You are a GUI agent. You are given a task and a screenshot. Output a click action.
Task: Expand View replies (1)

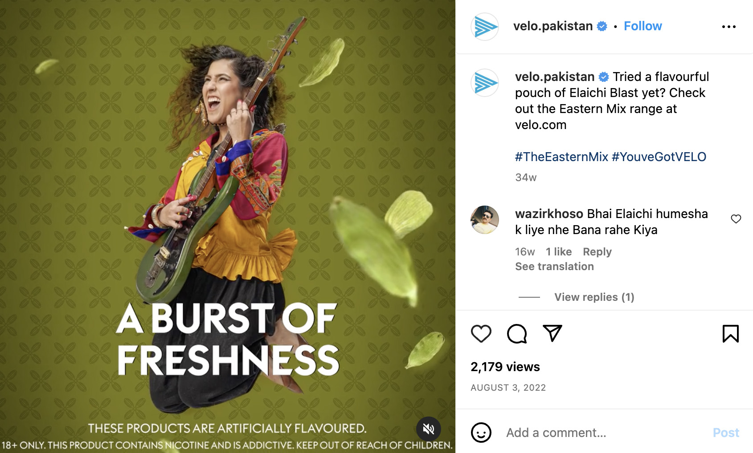point(594,297)
